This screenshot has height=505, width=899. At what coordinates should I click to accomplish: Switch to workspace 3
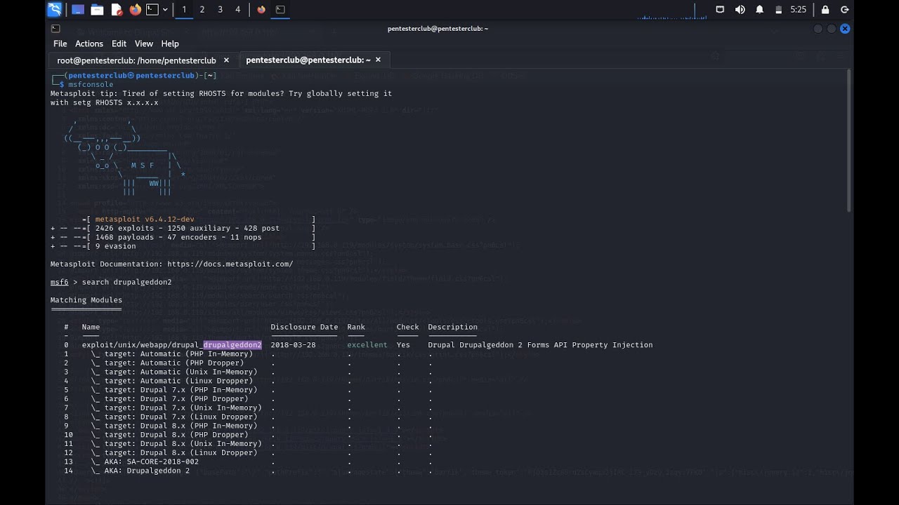[x=220, y=10]
